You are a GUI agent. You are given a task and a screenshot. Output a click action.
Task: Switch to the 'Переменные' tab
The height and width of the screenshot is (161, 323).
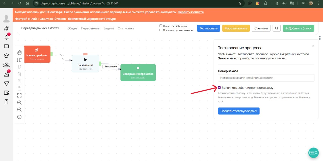point(90,28)
